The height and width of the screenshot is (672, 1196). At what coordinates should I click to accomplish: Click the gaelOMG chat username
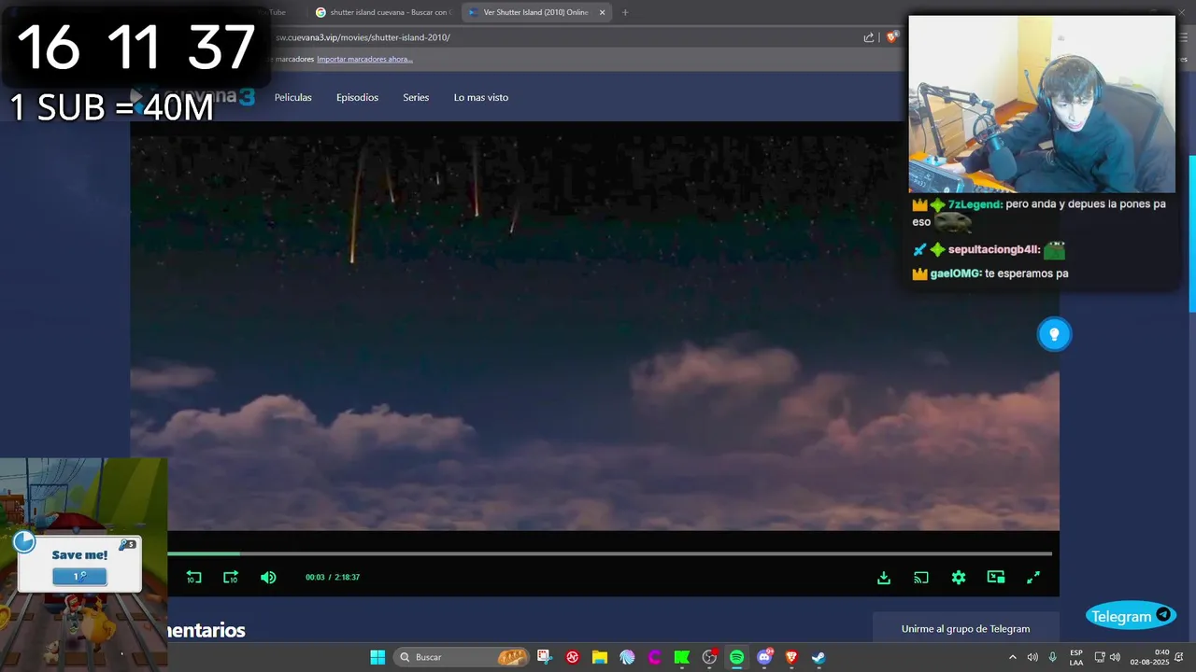(956, 273)
